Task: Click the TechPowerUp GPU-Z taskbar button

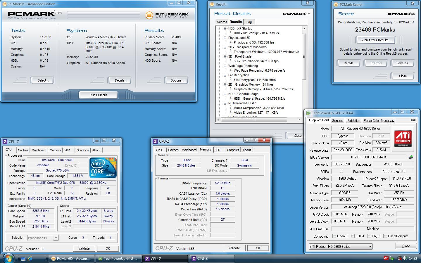Action: (x=119, y=259)
